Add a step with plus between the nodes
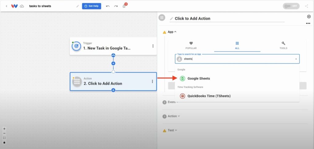 (x=113, y=63)
